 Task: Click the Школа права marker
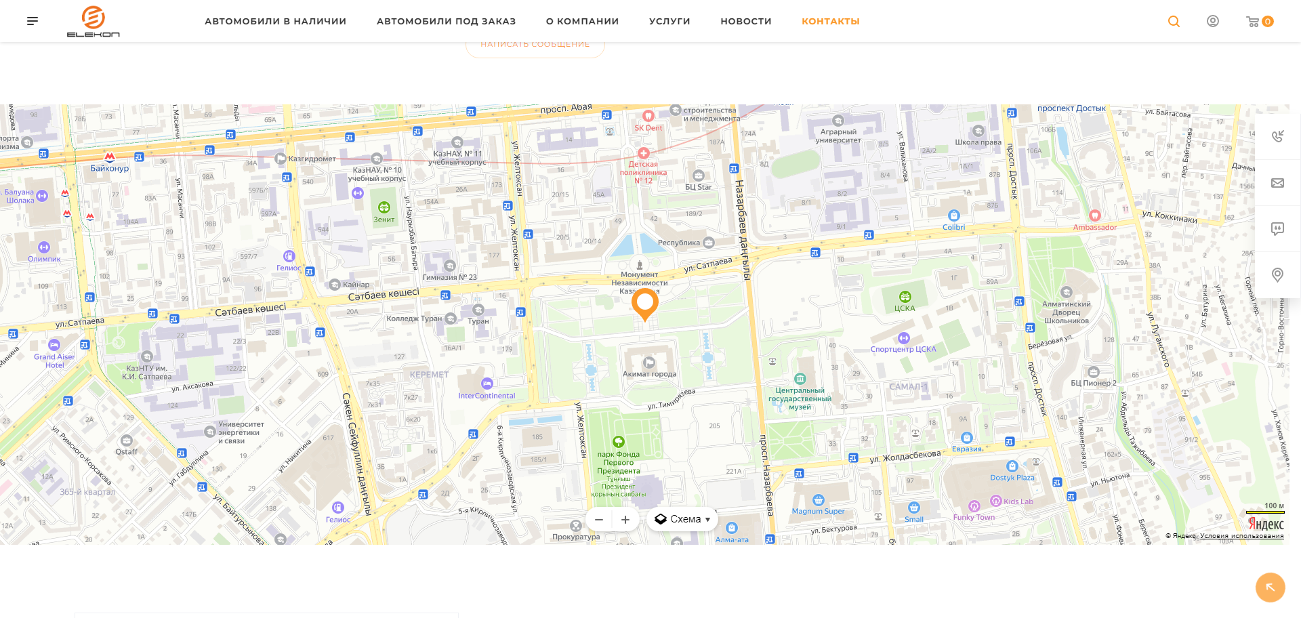(978, 131)
